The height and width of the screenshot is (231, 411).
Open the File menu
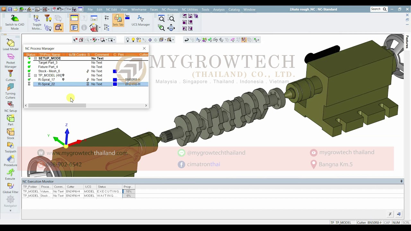point(90,10)
